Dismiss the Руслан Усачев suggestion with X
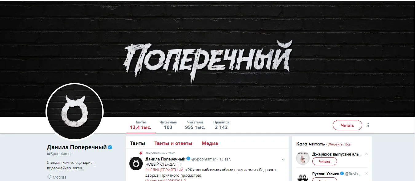415x181 pixels. [366, 174]
